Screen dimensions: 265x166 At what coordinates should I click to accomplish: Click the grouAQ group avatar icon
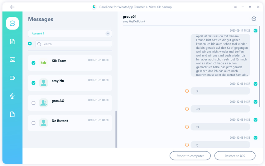43,103
